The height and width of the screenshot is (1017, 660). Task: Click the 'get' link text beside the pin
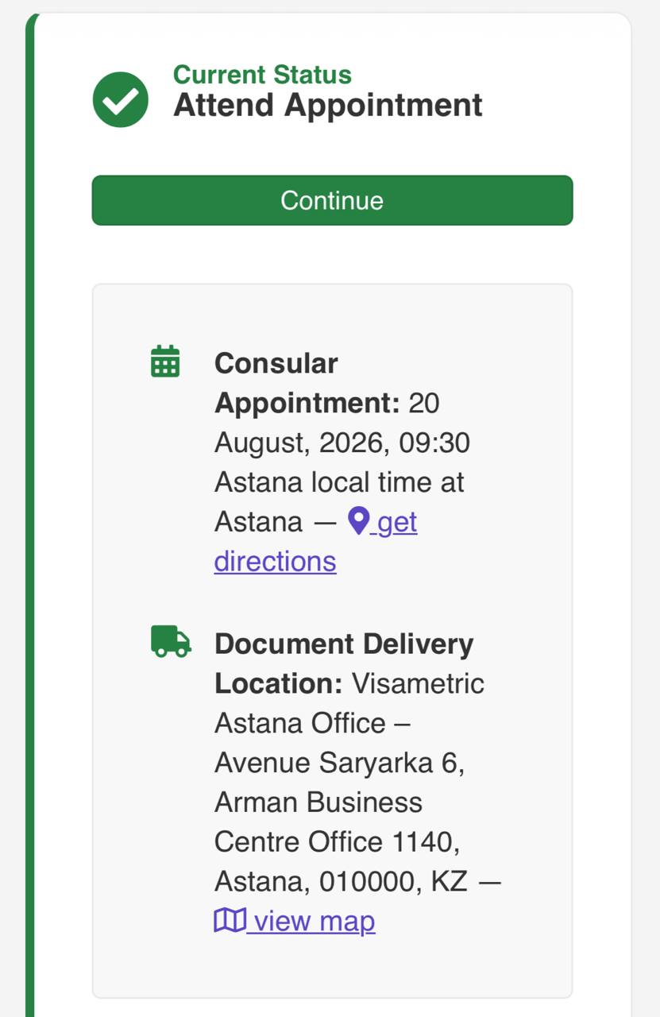(398, 523)
